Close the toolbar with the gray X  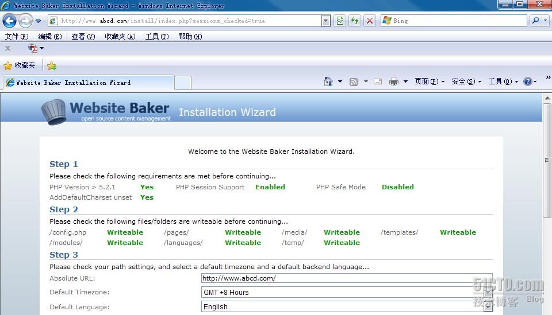pyautogui.click(x=7, y=48)
